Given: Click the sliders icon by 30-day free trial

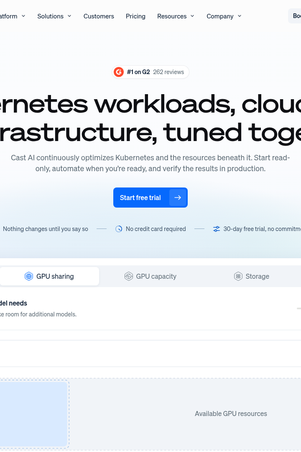Looking at the screenshot, I should coord(216,229).
